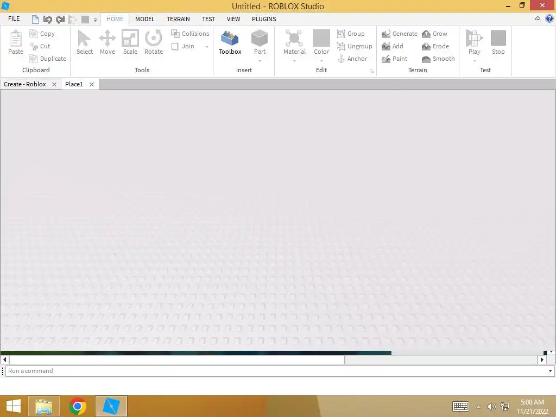
Task: Switch to the Place1 tab
Action: (74, 84)
